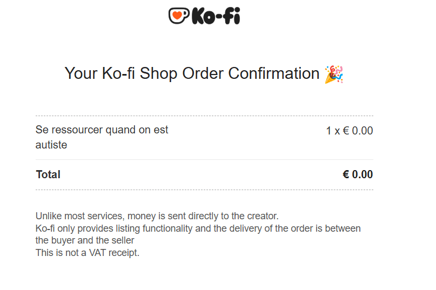The width and height of the screenshot is (436, 290).
Task: Click the dashed divider below the Total row
Action: pyautogui.click(x=204, y=190)
